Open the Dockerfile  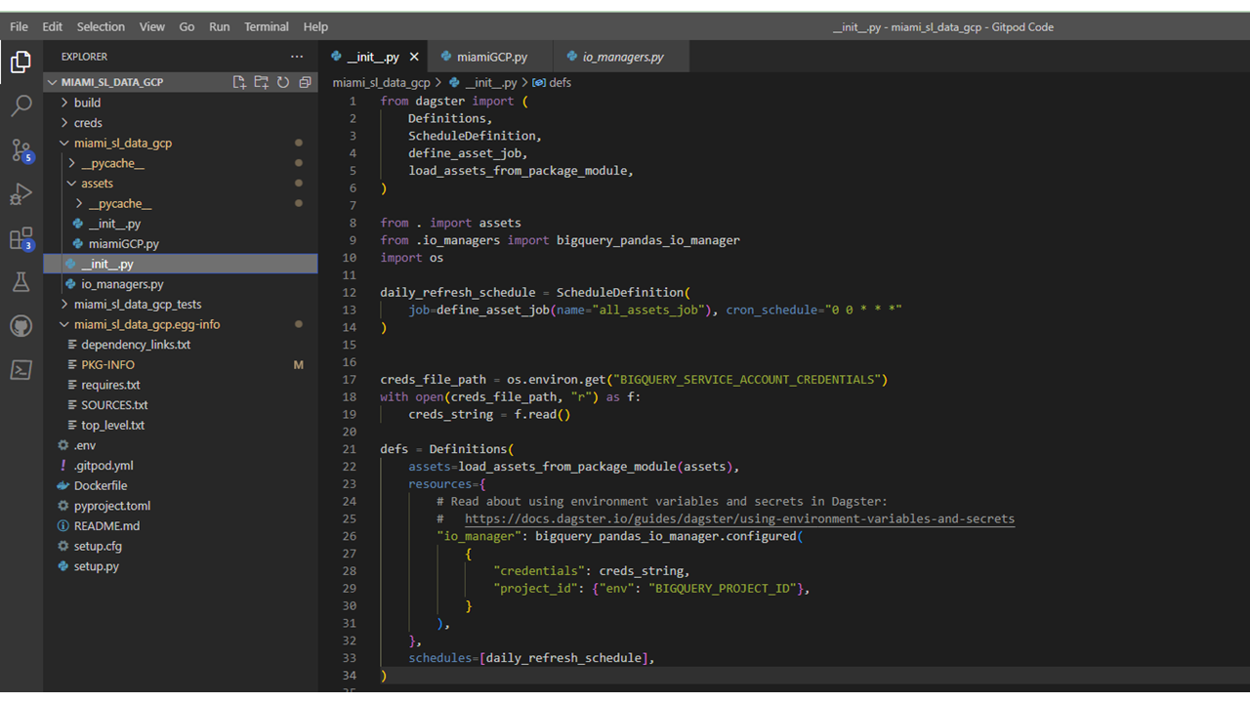pyautogui.click(x=181, y=486)
